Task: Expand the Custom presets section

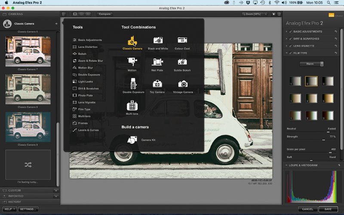Action: (15, 190)
